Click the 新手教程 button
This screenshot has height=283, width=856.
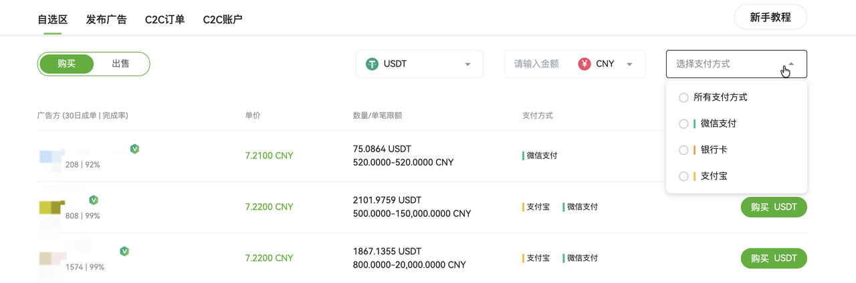[x=770, y=17]
